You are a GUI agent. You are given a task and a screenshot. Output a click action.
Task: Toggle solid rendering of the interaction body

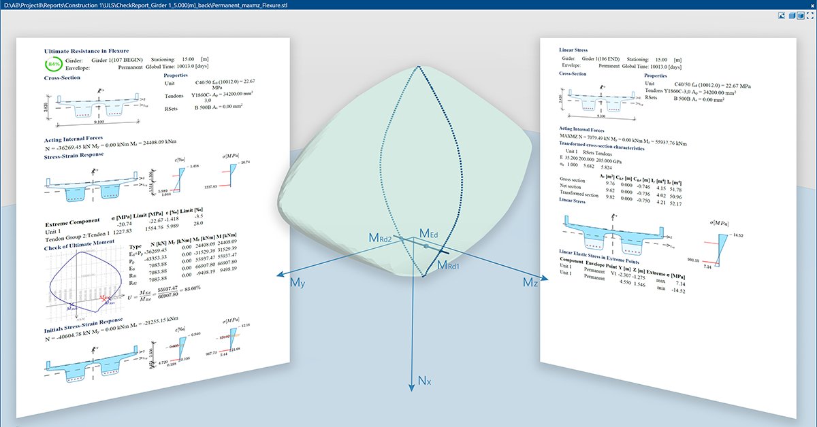792,15
